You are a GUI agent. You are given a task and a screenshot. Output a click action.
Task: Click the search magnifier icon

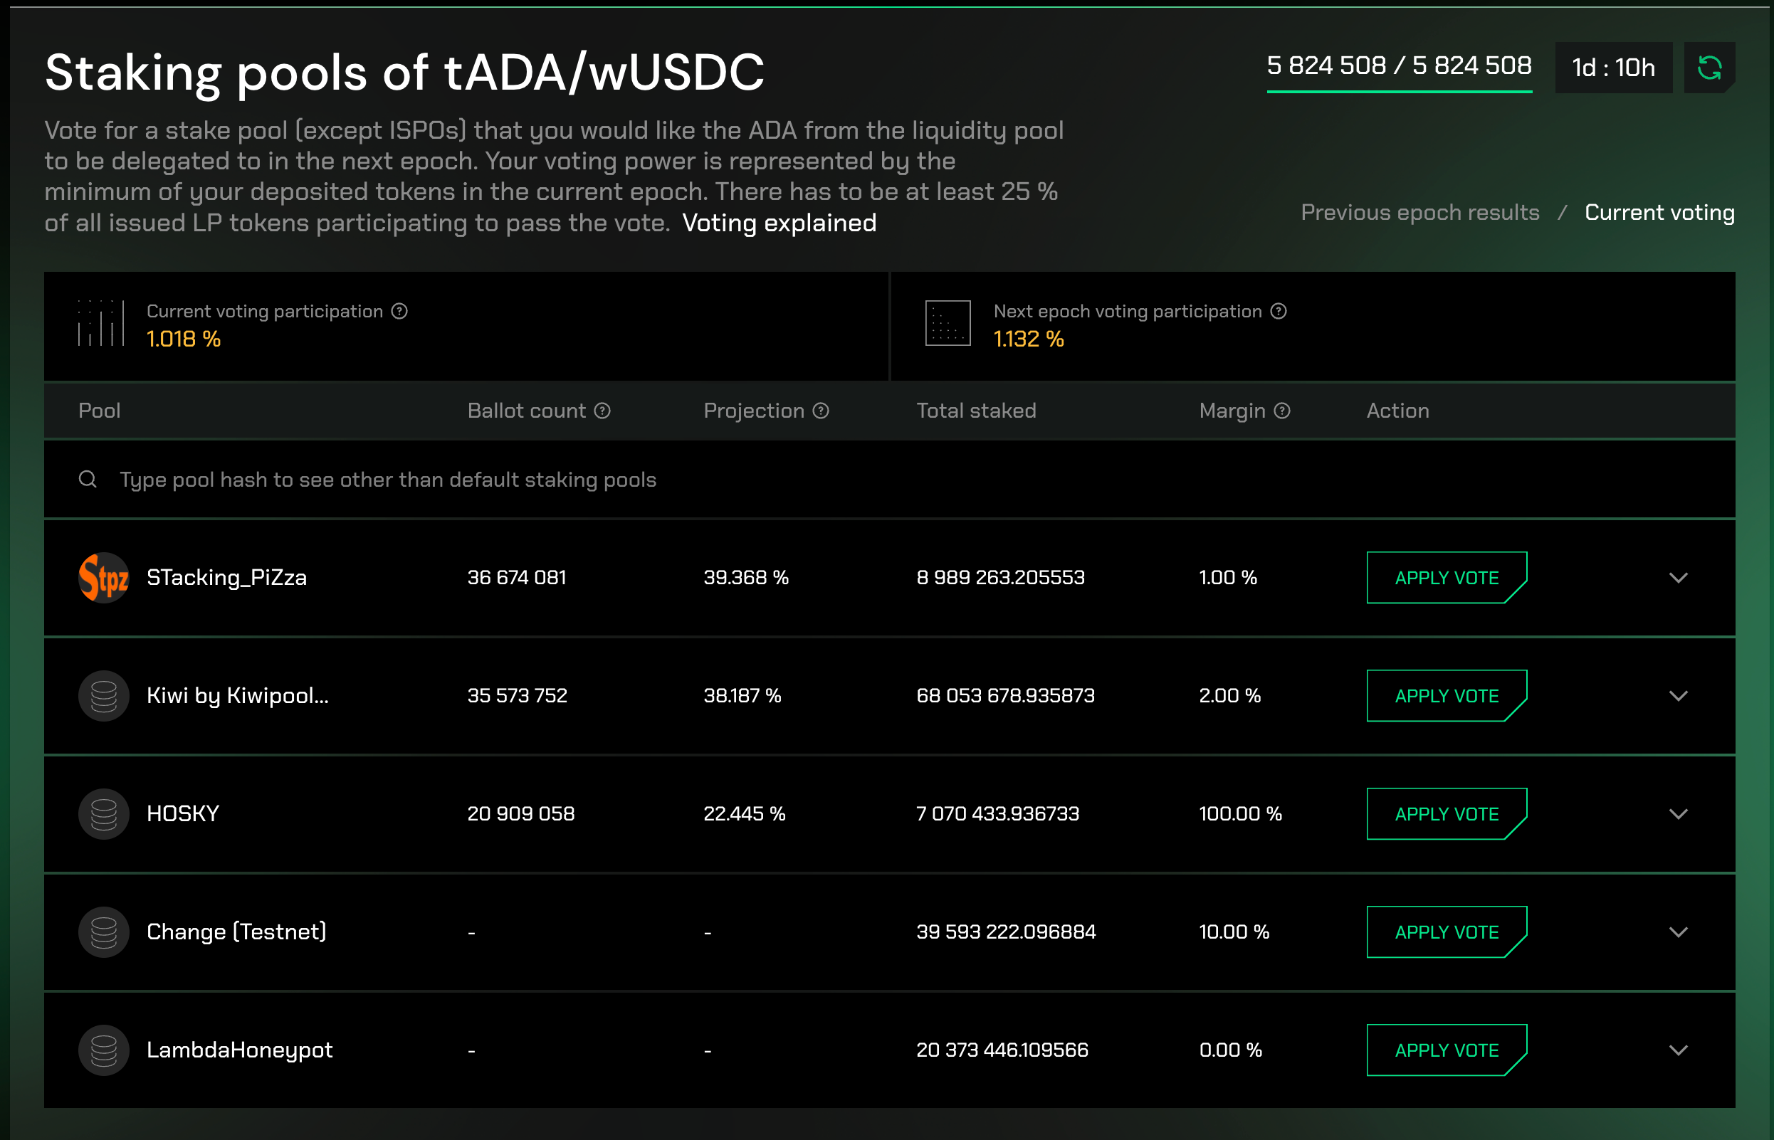click(x=88, y=479)
